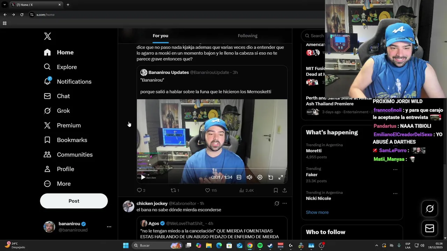The height and width of the screenshot is (251, 447).
Task: Open the tab search dropdown arrow
Action: point(5,5)
